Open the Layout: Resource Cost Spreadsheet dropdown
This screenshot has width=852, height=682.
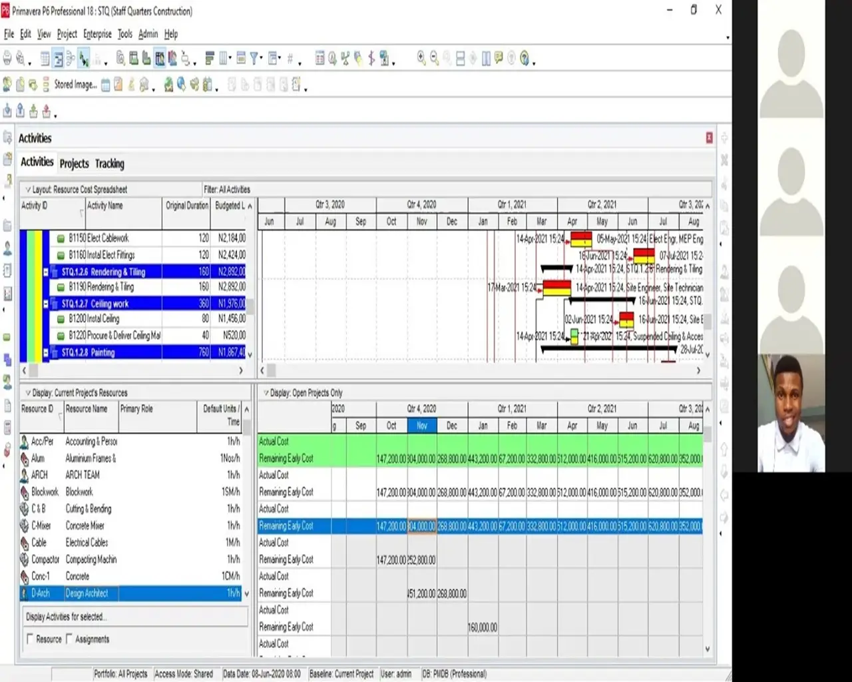coord(28,190)
